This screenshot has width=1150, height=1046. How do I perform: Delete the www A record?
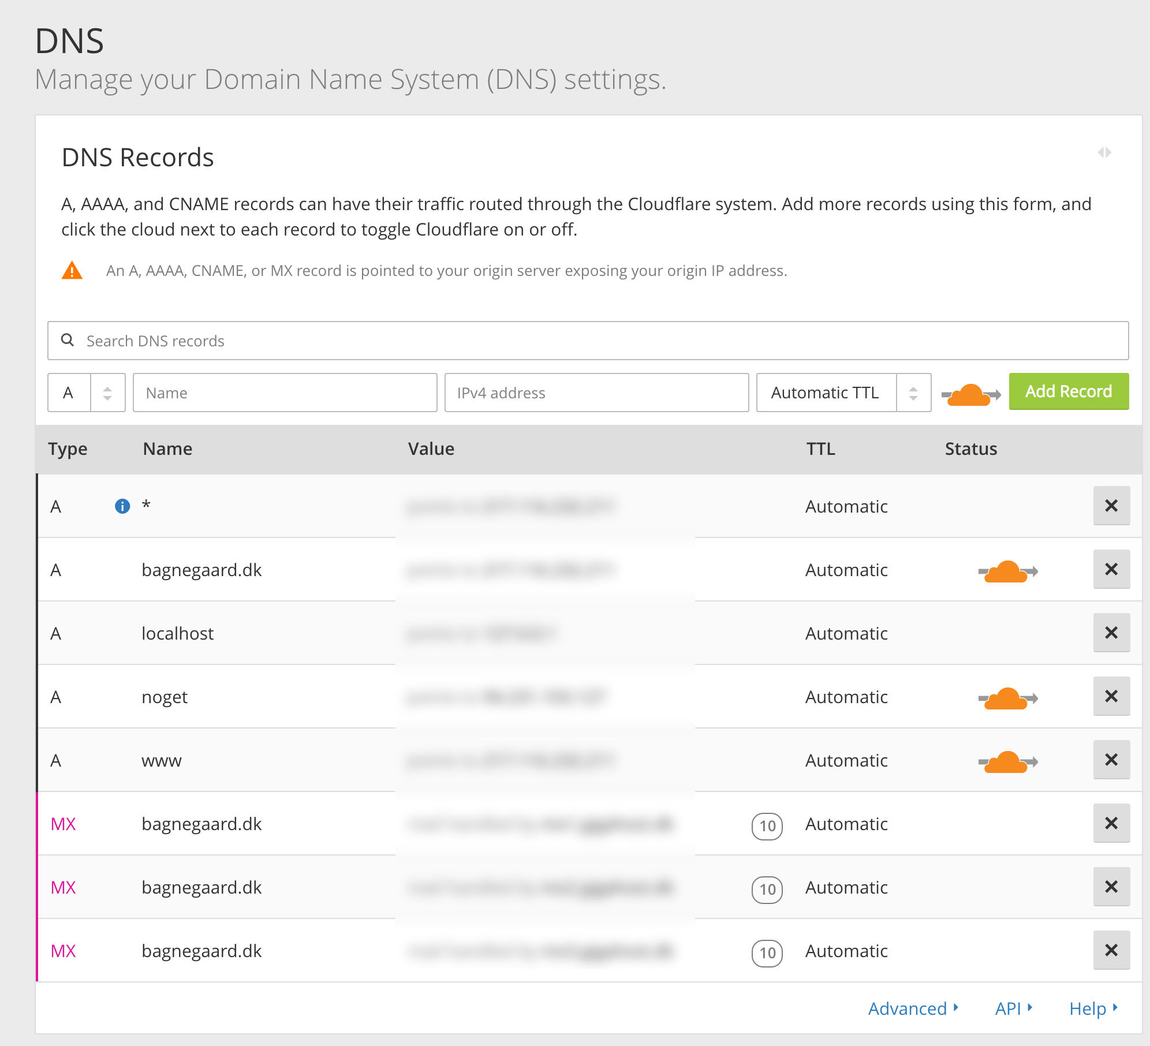click(x=1111, y=760)
